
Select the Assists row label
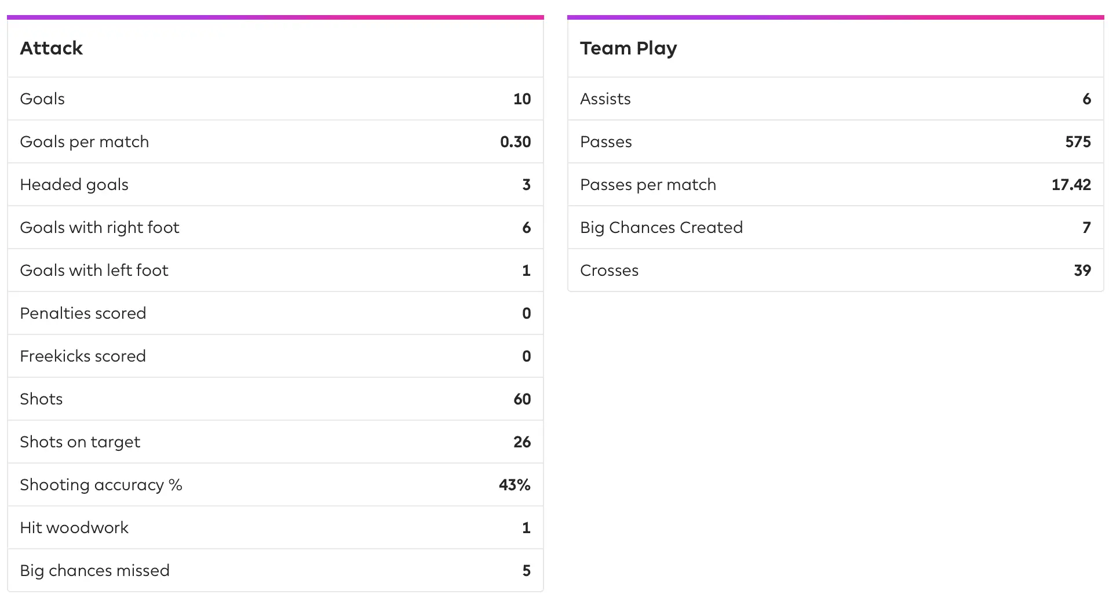(x=605, y=99)
